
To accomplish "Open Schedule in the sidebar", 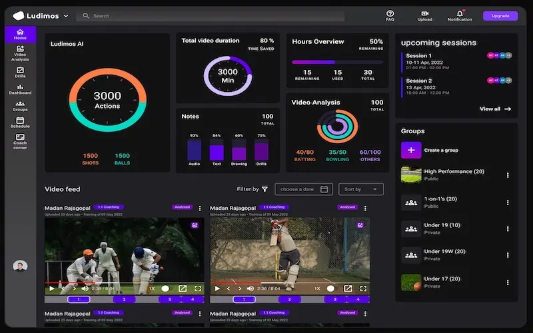I will click(20, 123).
